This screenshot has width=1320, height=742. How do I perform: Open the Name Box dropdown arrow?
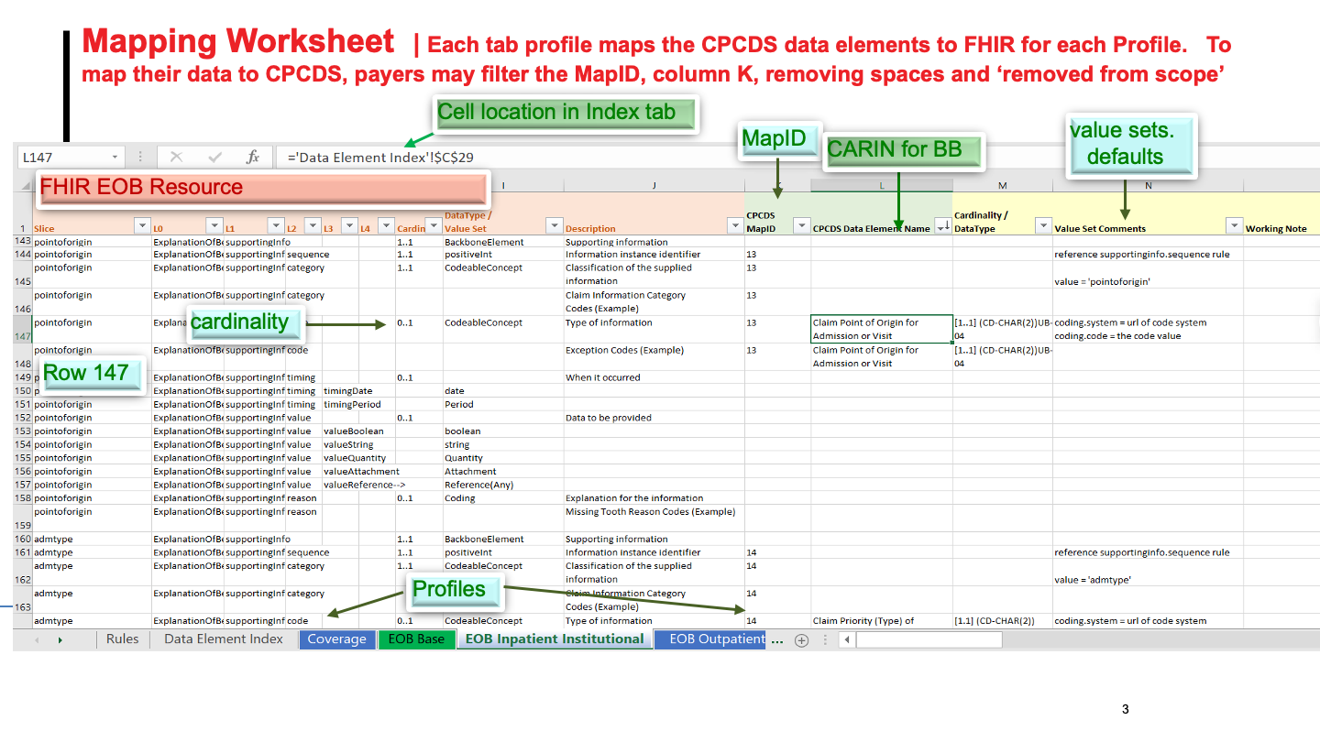[x=115, y=158]
